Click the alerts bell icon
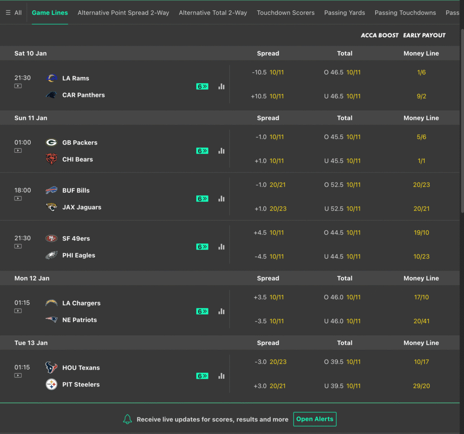Image resolution: width=464 pixels, height=434 pixels. coord(127,419)
